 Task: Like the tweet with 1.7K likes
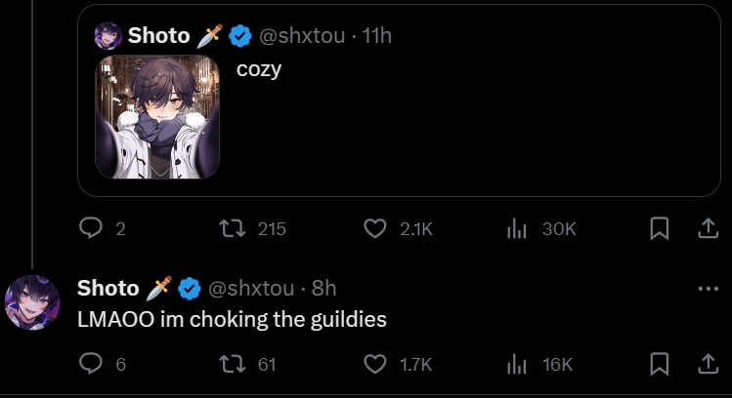(x=375, y=364)
